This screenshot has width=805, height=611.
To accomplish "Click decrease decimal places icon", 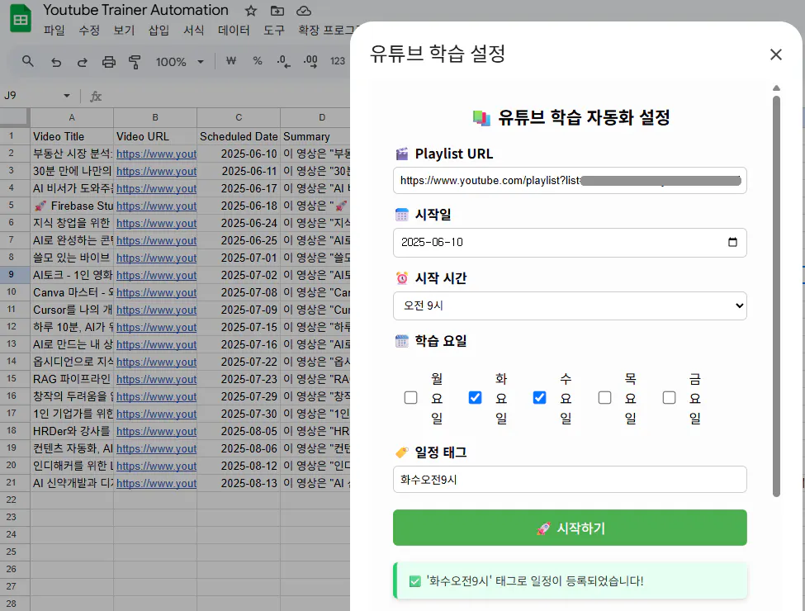I will click(283, 62).
